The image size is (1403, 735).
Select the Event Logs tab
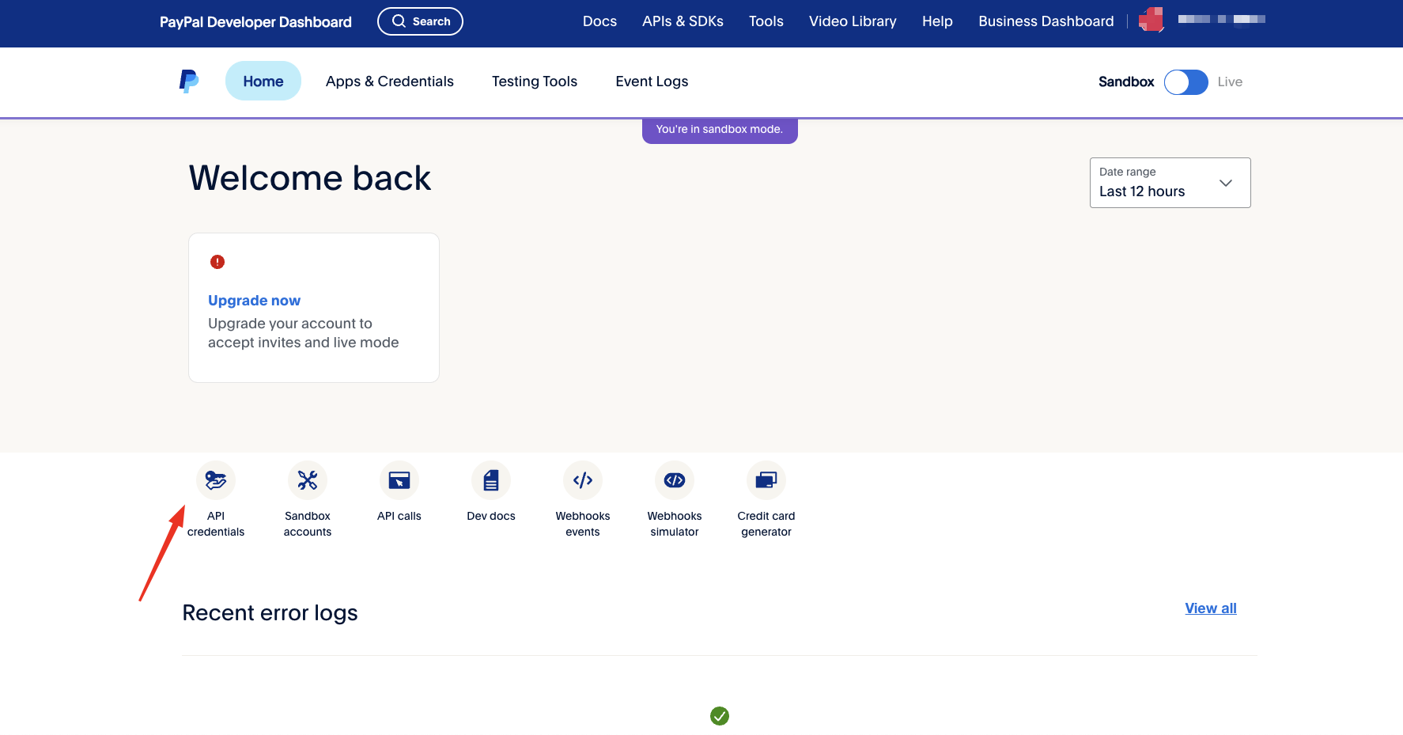[651, 81]
